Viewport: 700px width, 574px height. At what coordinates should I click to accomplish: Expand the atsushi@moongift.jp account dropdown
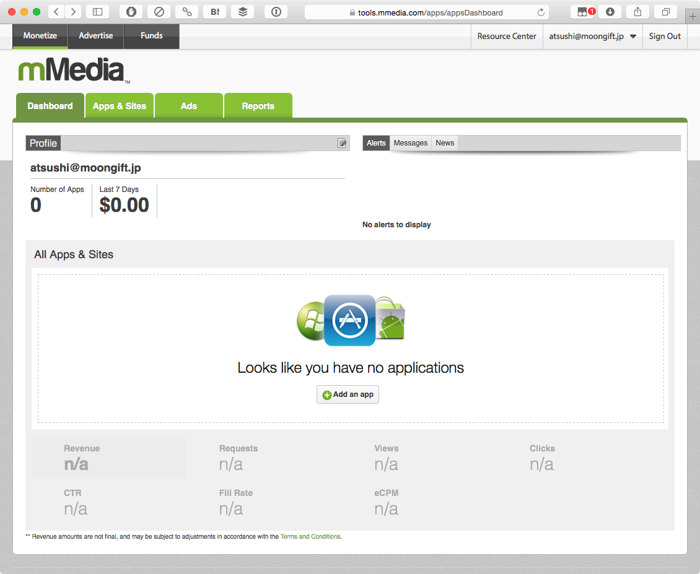tap(592, 36)
